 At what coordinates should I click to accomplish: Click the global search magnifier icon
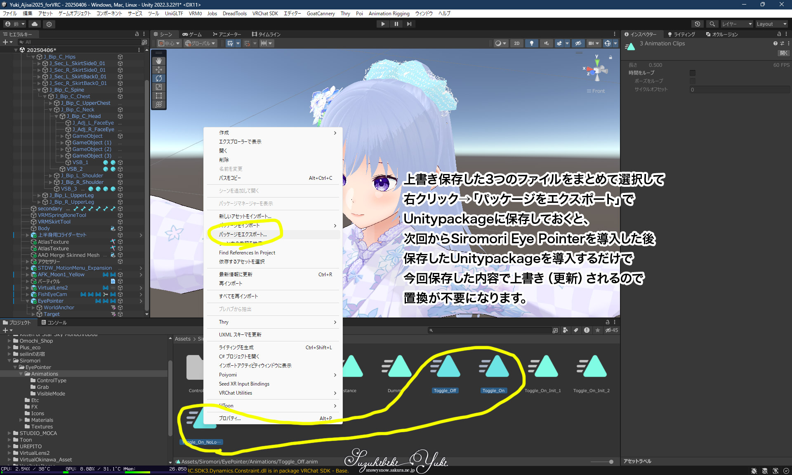tap(712, 24)
